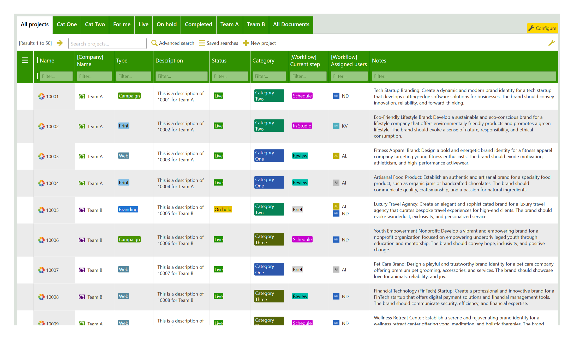The height and width of the screenshot is (339, 574).
Task: Click the Configure button
Action: [x=542, y=28]
